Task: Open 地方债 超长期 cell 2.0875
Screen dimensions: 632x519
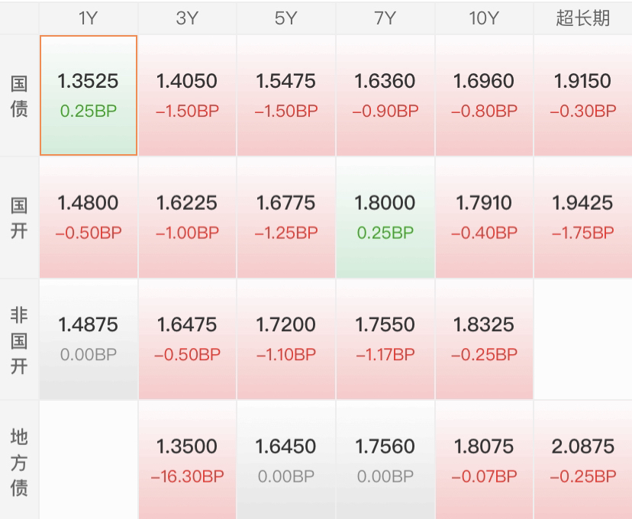Action: (583, 460)
